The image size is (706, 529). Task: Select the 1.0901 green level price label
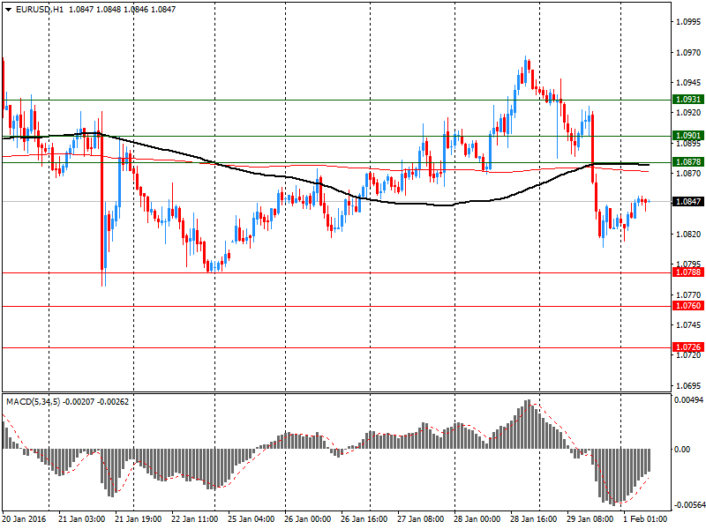pyautogui.click(x=688, y=136)
